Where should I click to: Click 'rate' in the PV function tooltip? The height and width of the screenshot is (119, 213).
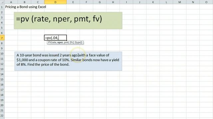(54, 42)
